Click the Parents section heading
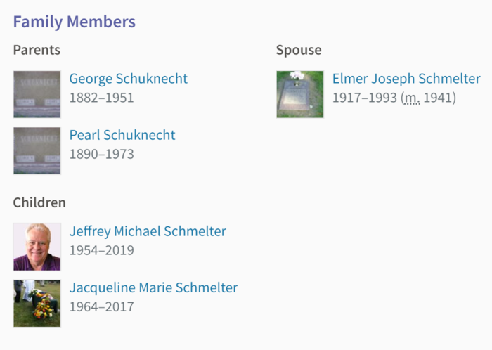Image resolution: width=492 pixels, height=350 pixels. [37, 50]
